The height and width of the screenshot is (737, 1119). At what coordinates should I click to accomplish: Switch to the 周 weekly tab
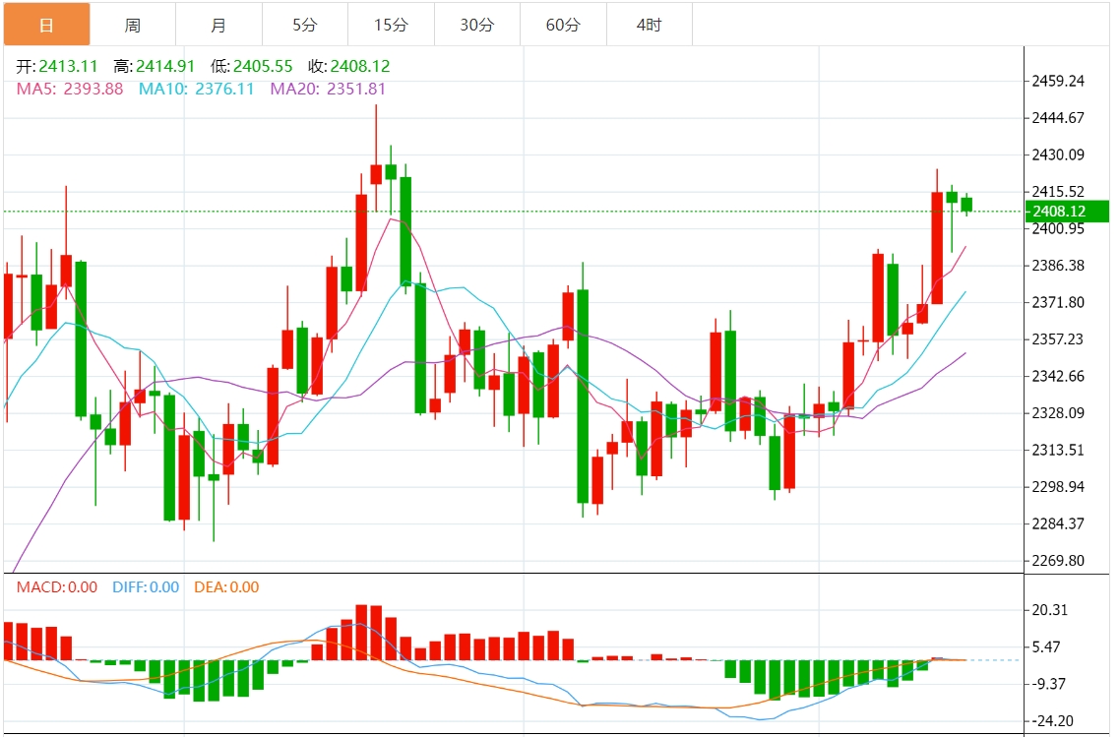pos(133,25)
